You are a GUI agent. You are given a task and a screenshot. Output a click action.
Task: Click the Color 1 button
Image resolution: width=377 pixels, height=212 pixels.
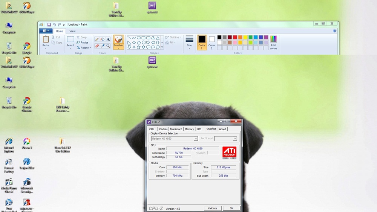click(x=202, y=43)
